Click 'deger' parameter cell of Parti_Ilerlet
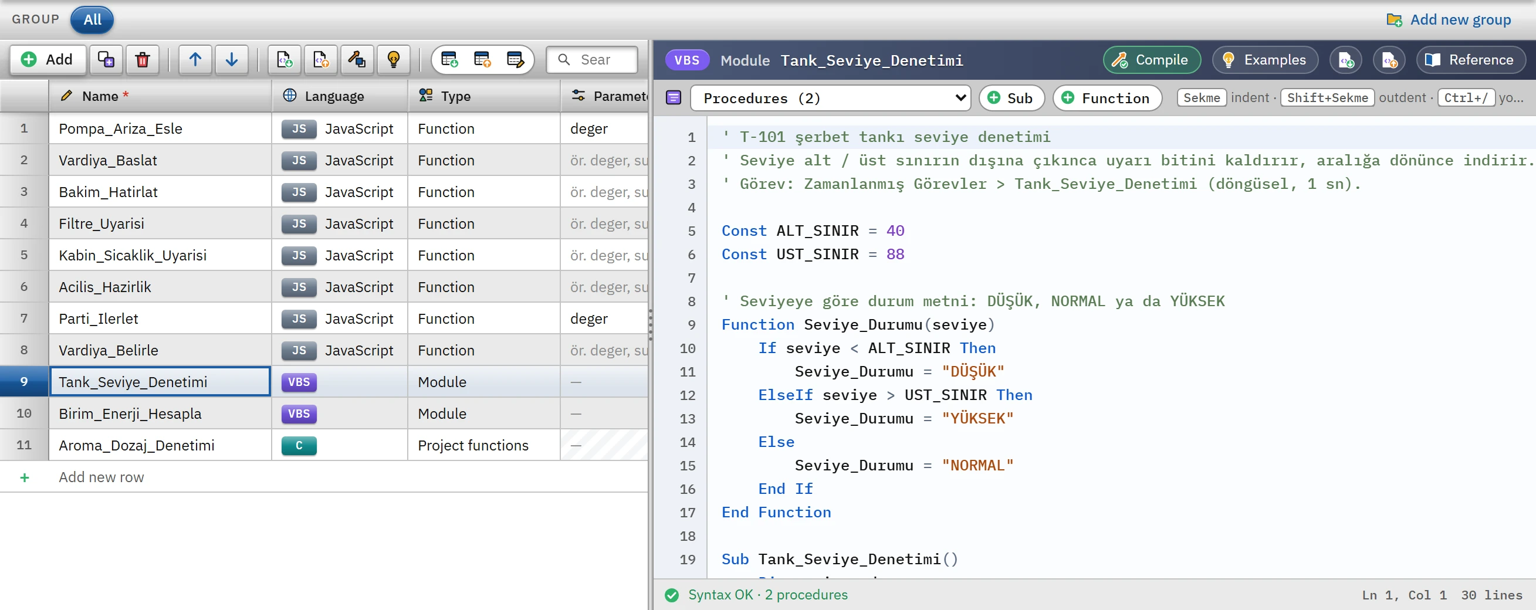This screenshot has width=1536, height=610. click(x=604, y=318)
